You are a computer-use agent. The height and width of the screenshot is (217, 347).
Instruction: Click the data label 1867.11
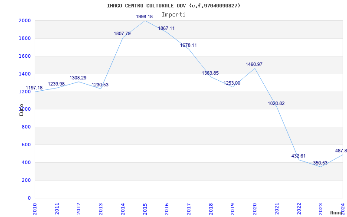[166, 28]
